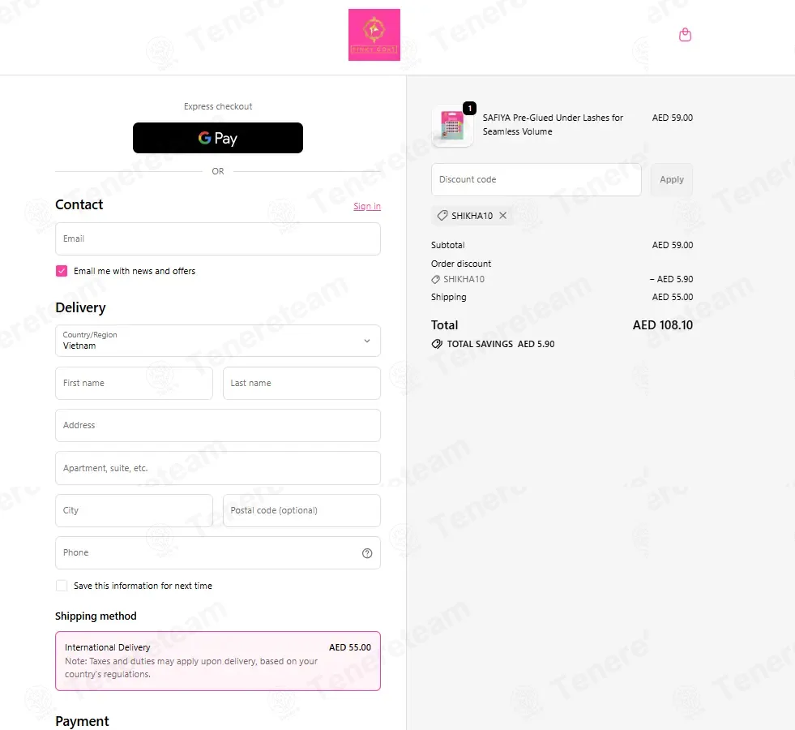Click the Postal code field

point(301,510)
